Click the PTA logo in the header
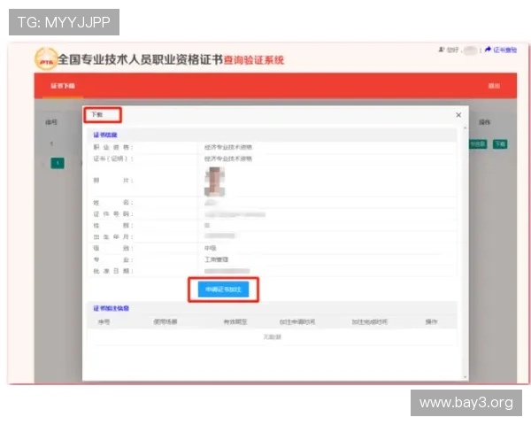This screenshot has height=425, width=531. tap(45, 58)
